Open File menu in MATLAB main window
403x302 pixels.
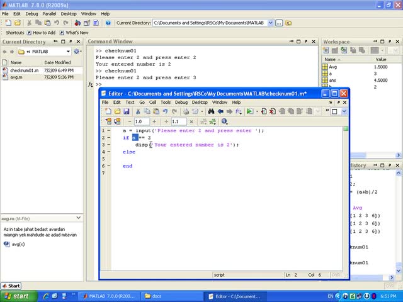point(5,14)
